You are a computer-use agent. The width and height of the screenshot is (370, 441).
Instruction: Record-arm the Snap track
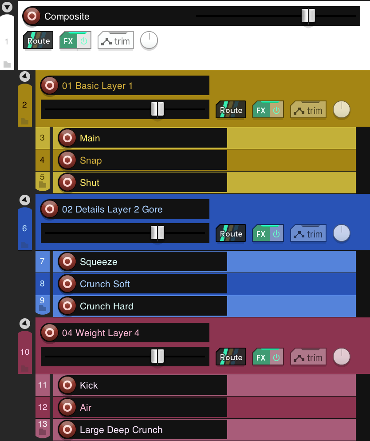coord(67,160)
